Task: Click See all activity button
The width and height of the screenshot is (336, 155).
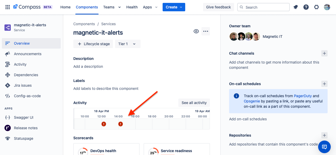Action: pyautogui.click(x=194, y=103)
